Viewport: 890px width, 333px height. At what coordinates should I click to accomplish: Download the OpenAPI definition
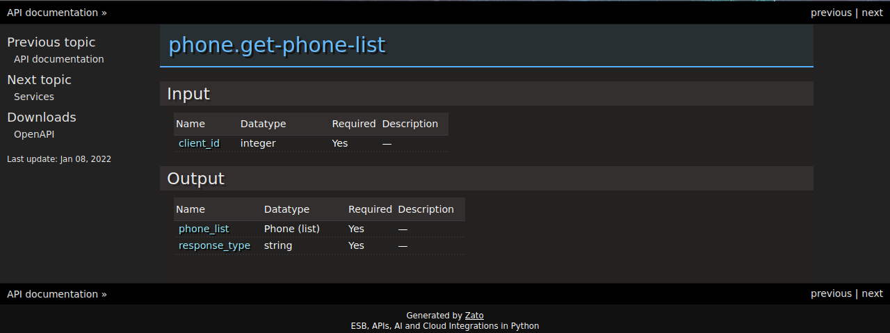34,134
